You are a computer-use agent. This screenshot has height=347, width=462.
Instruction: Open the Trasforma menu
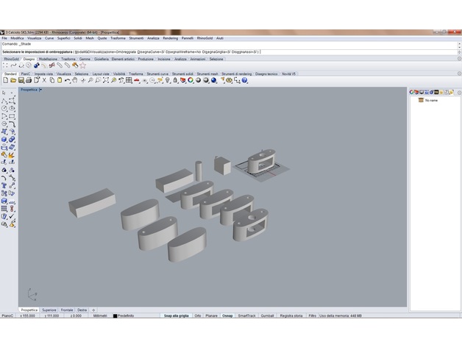coord(118,37)
